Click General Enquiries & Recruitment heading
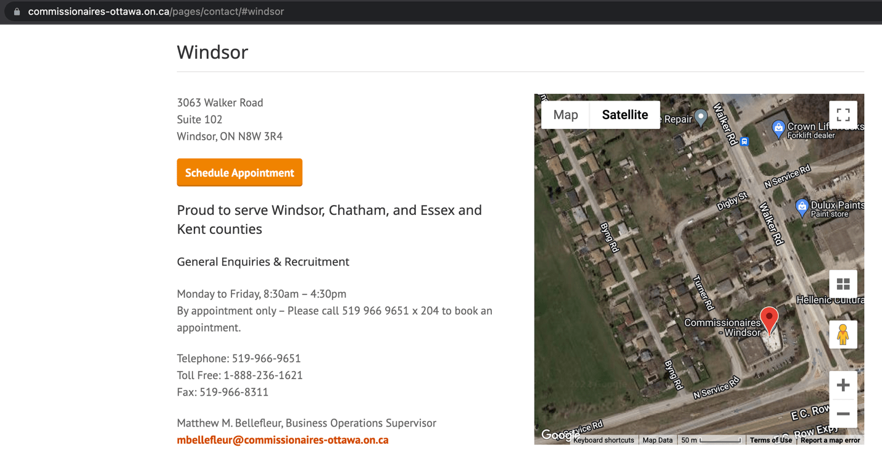This screenshot has width=882, height=455. click(263, 262)
